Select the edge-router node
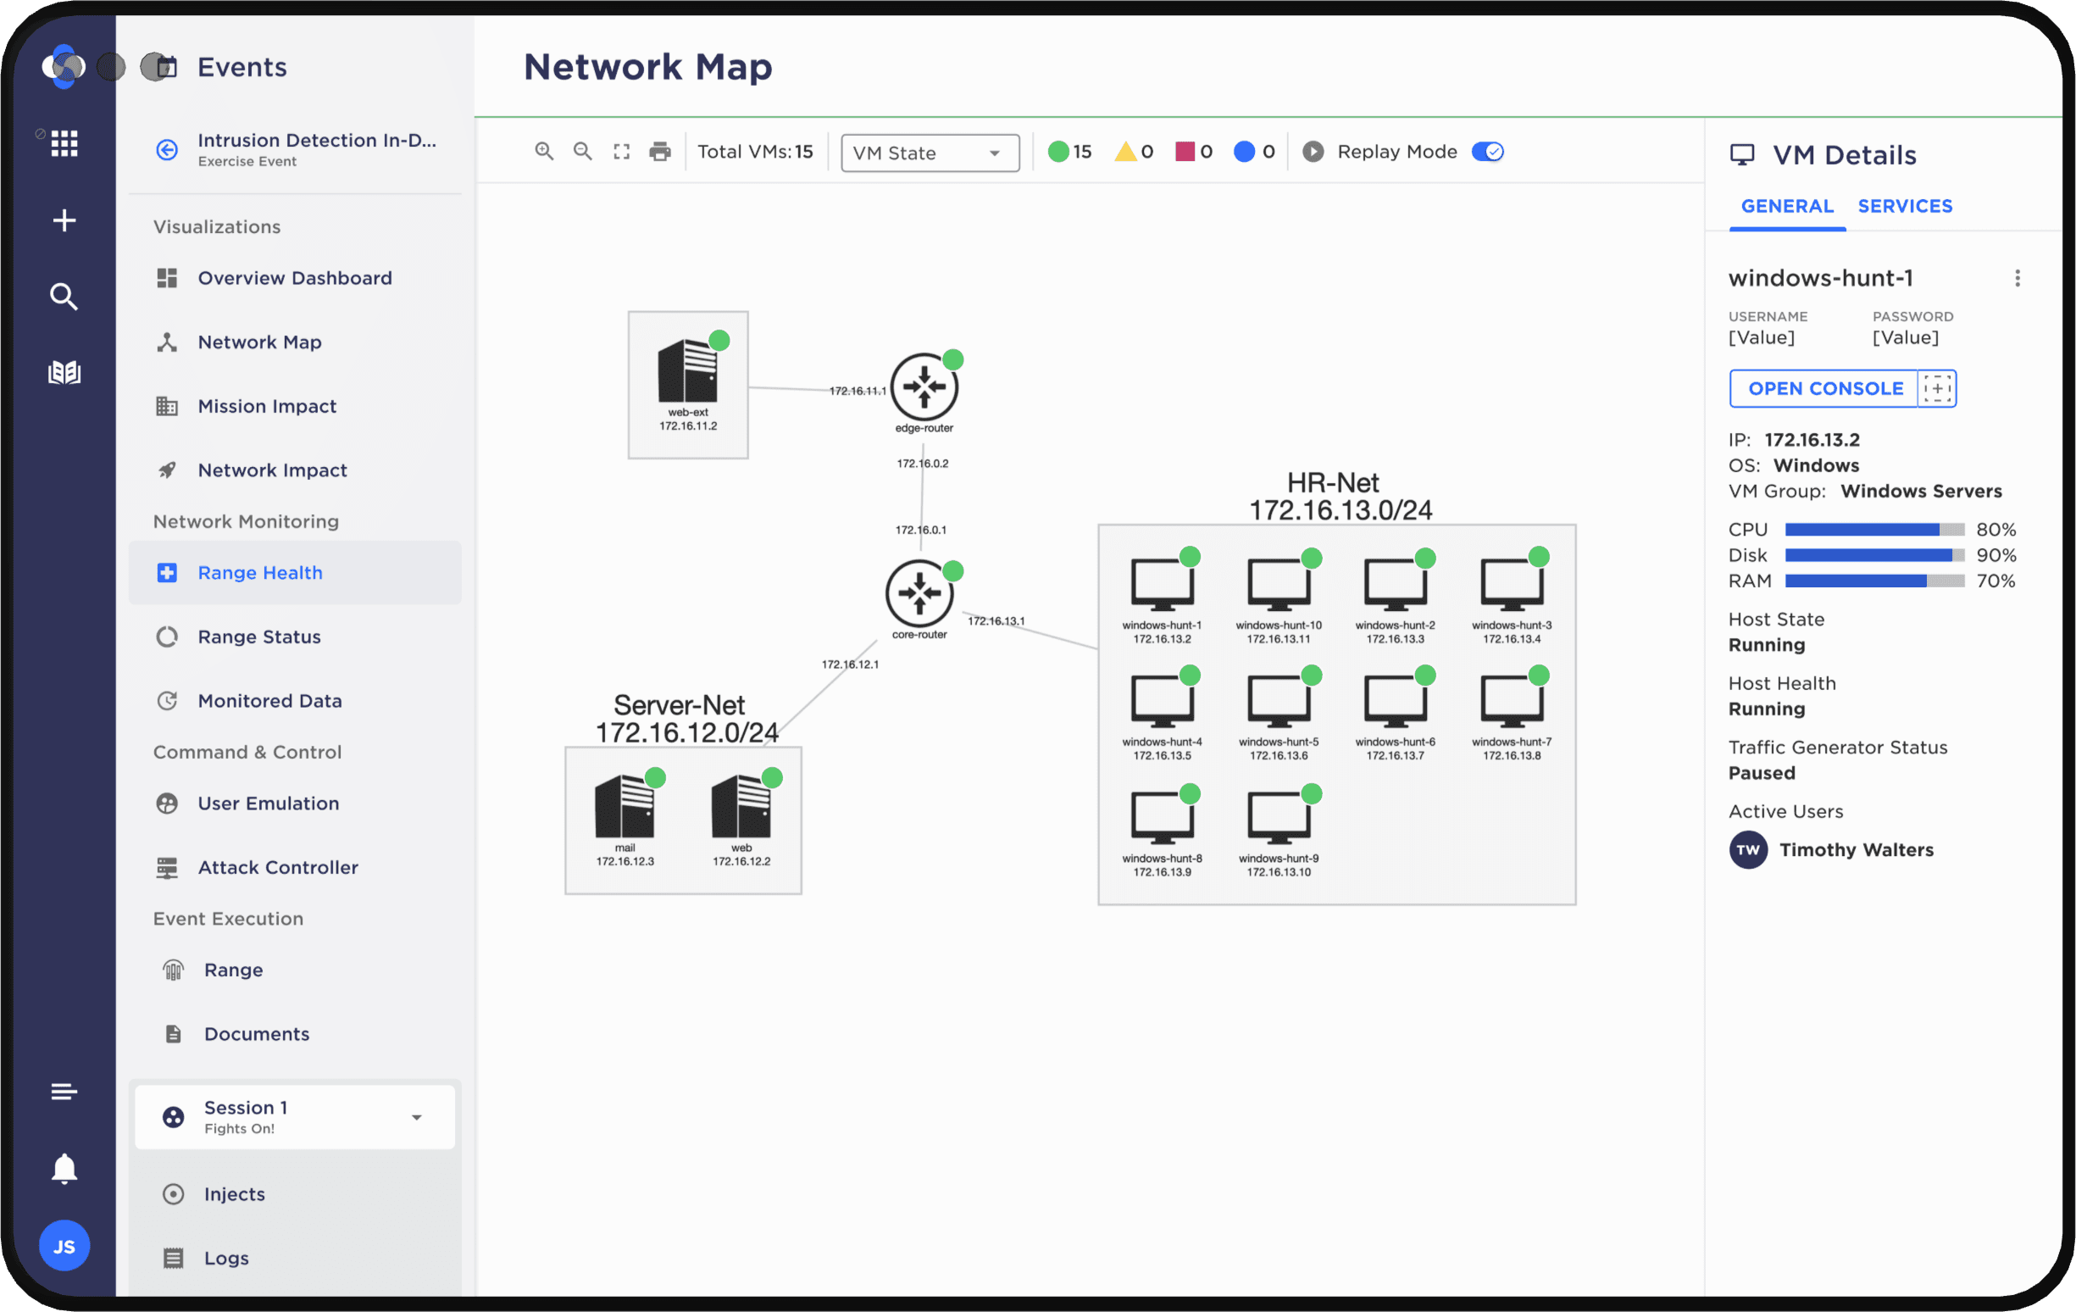Viewport: 2076px width, 1312px height. (924, 387)
